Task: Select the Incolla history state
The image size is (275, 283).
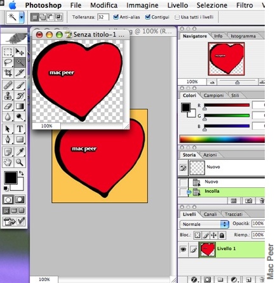Action: (221, 192)
